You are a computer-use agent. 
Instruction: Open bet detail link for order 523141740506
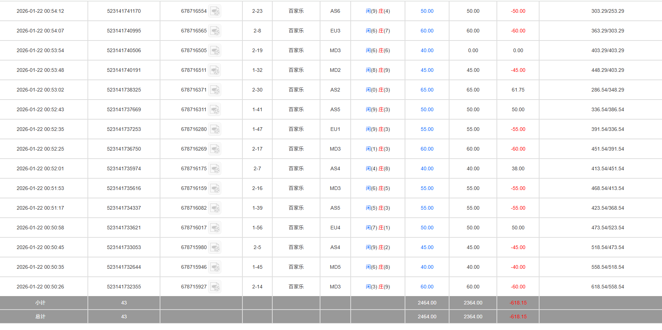point(427,51)
